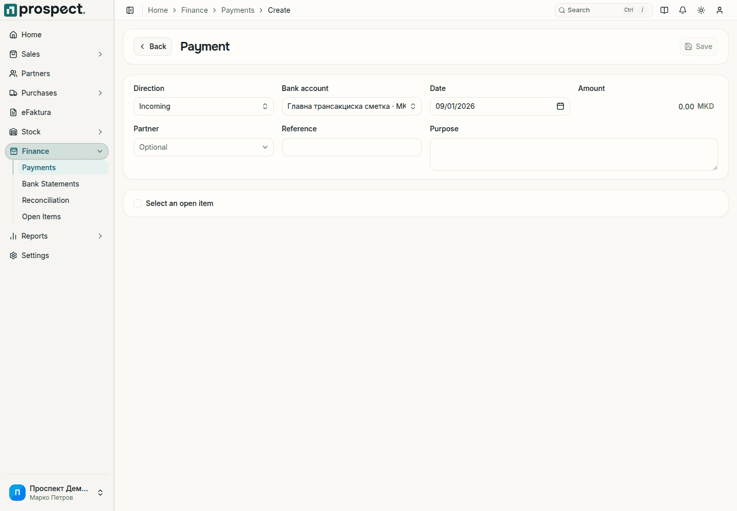Expand the Sales menu chevron
This screenshot has height=511, width=737.
100,54
